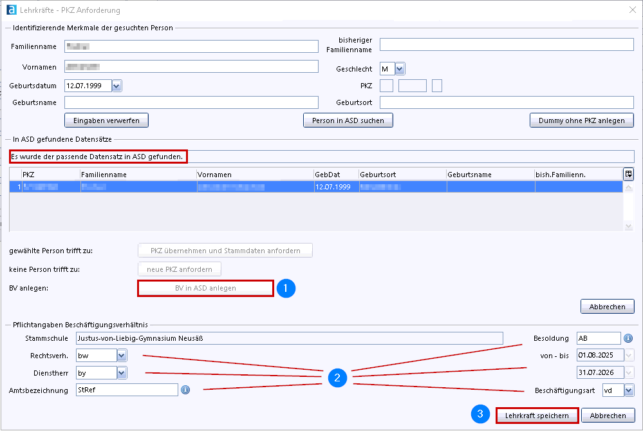Close the PKZ Anforderung dialog window
The height and width of the screenshot is (431, 643).
click(x=631, y=10)
